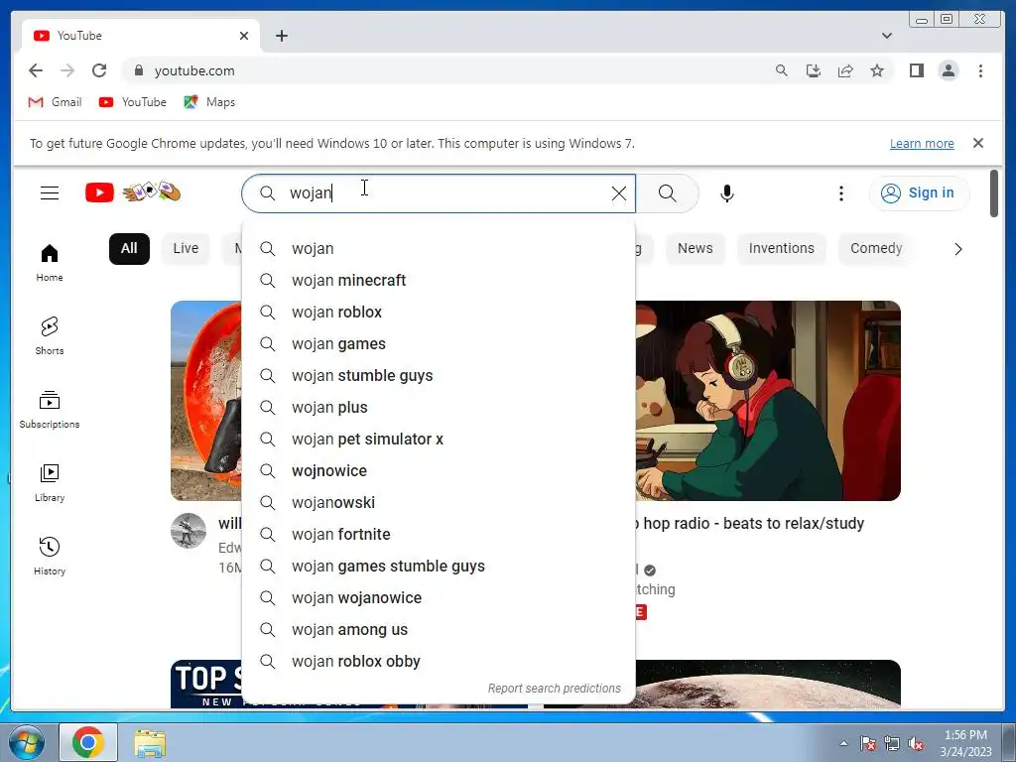This screenshot has height=762, width=1016.
Task: Choose suggestion 'wojan minecraft'
Action: pos(438,281)
